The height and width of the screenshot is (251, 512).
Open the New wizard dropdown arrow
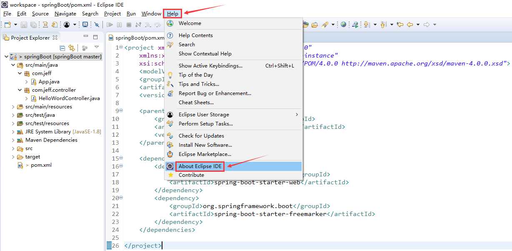click(x=16, y=25)
